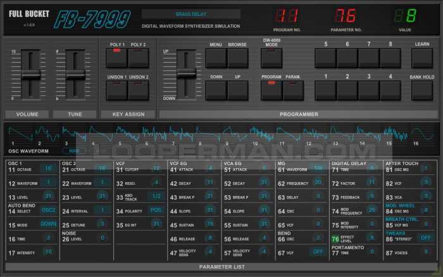The height and width of the screenshot is (277, 443).
Task: Enable POLY 2 key assign mode
Action: (139, 58)
